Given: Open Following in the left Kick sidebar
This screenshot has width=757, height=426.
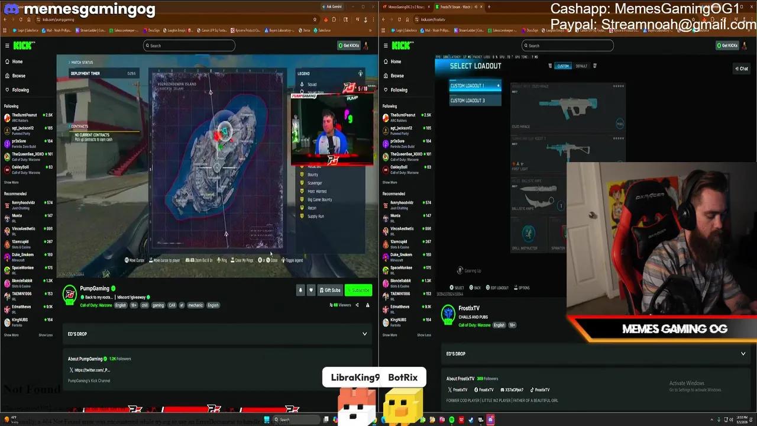Looking at the screenshot, I should pos(17,90).
